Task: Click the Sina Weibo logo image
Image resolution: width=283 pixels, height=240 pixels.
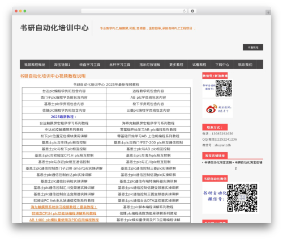Action: tap(217, 109)
